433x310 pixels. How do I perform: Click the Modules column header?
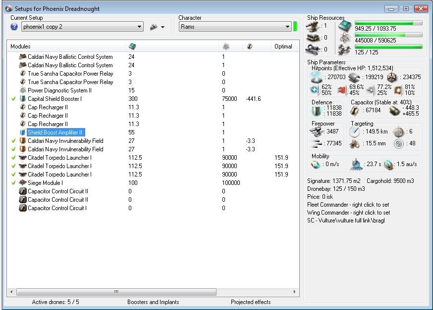pyautogui.click(x=20, y=46)
